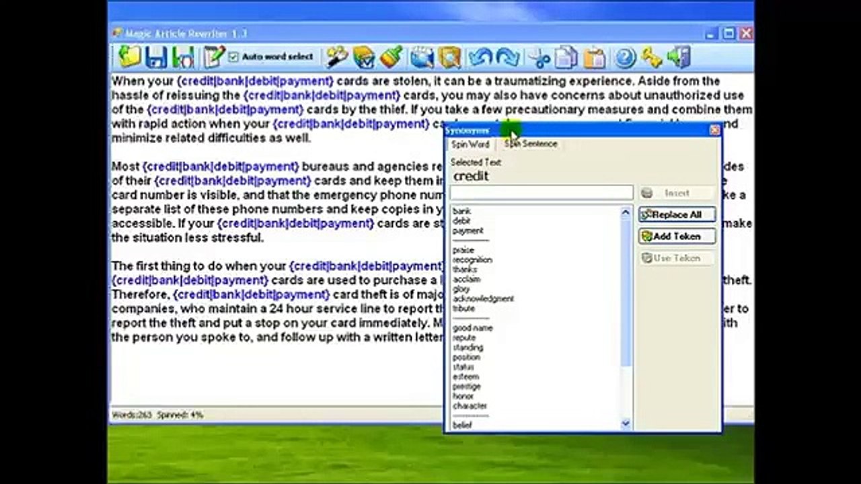Select synonym 'debit' in the list
This screenshot has height=484, width=861.
[x=461, y=220]
